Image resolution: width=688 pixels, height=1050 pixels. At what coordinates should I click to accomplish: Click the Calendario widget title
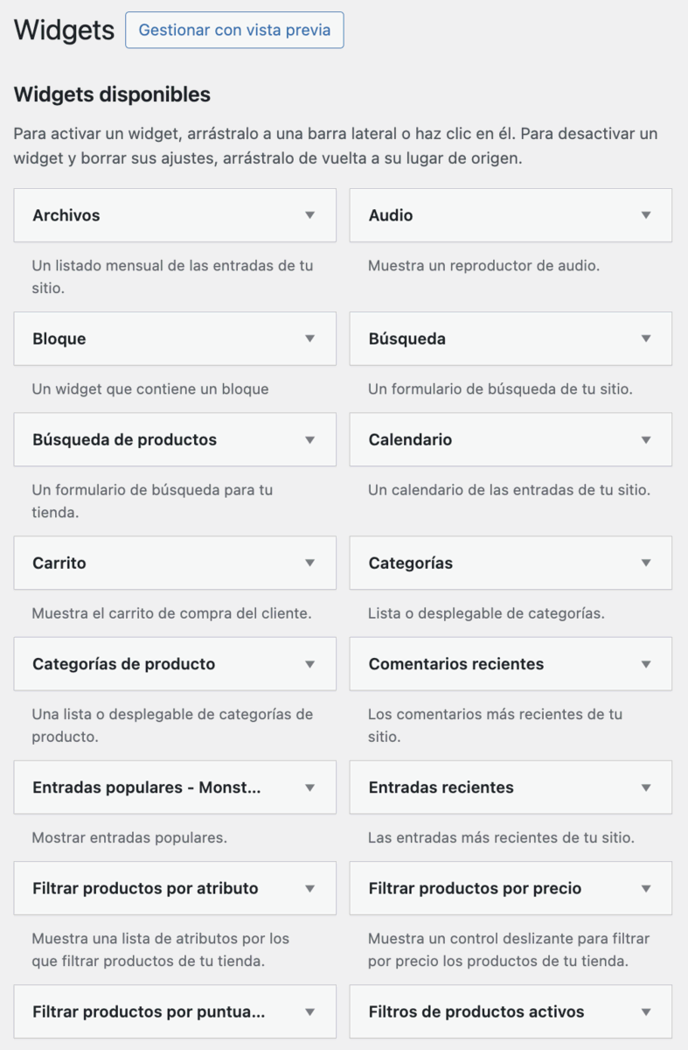click(410, 439)
